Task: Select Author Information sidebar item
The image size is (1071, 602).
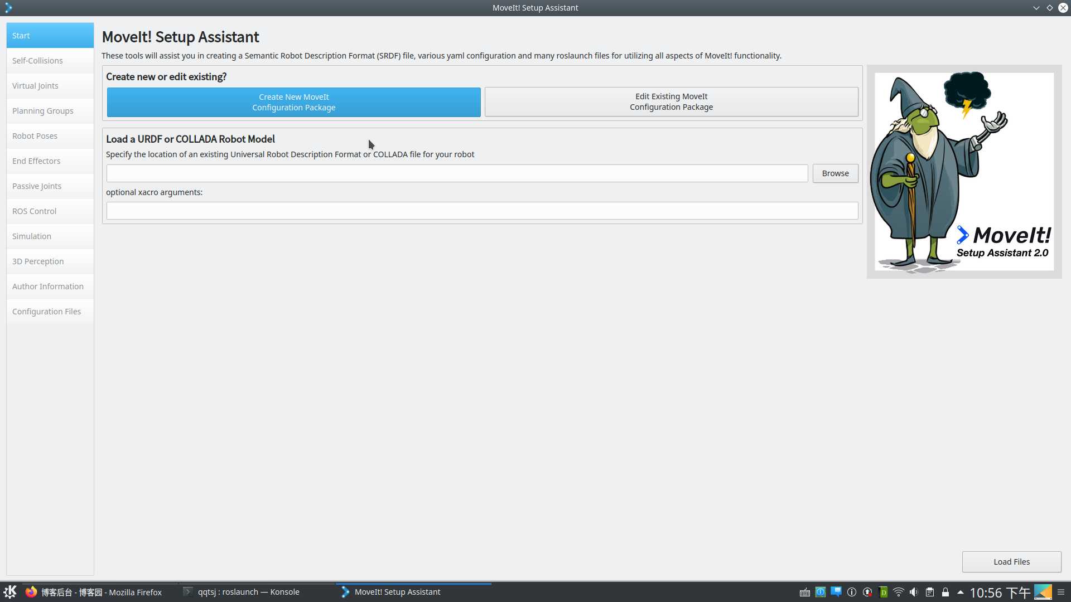Action: point(48,286)
